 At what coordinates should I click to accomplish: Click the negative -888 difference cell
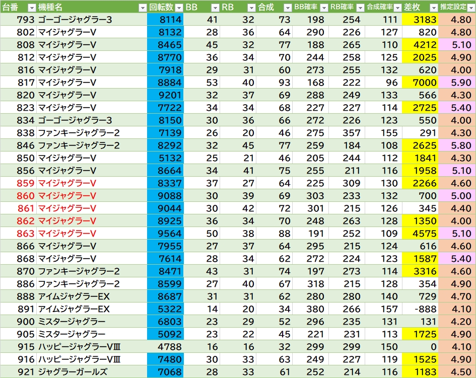[420, 309]
